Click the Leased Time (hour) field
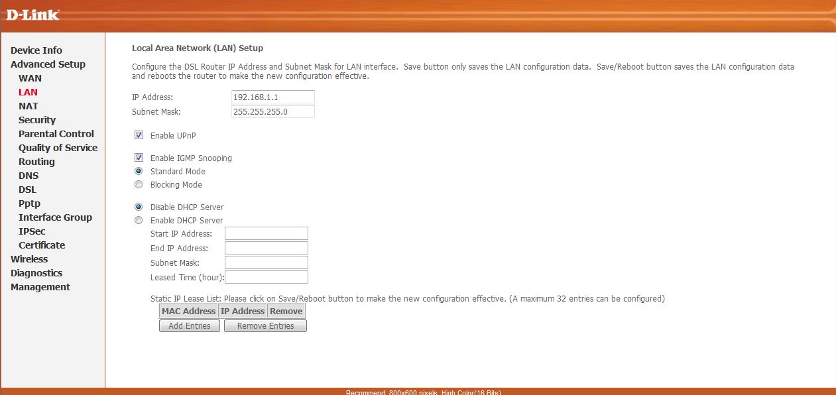 [x=266, y=277]
